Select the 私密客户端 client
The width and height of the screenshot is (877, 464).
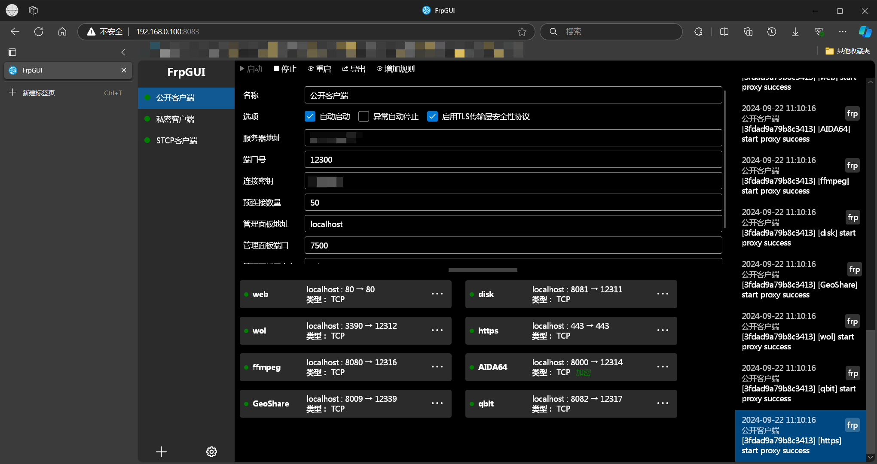[x=186, y=119]
